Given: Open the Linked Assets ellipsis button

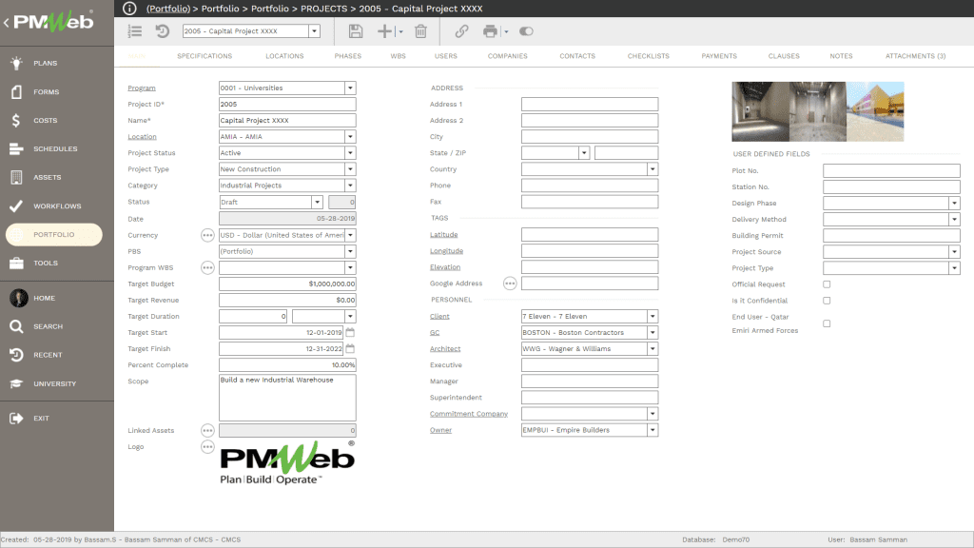Looking at the screenshot, I should (207, 431).
